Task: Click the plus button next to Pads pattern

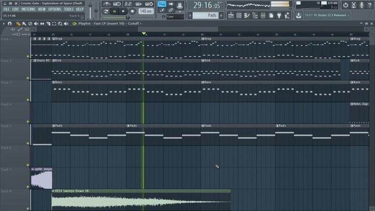Action: (221, 16)
